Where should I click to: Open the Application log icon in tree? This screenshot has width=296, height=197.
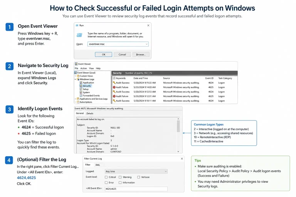pos(81,83)
